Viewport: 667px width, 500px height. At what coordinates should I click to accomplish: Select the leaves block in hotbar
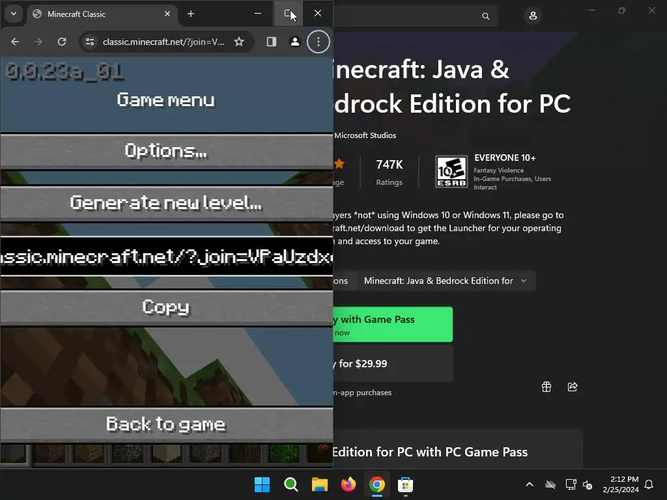283,454
